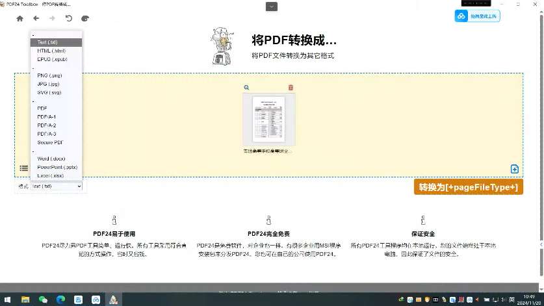
Task: Select Word (.docx) output format
Action: pos(56,159)
